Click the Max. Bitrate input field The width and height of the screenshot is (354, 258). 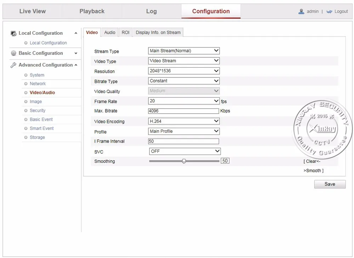coord(183,111)
